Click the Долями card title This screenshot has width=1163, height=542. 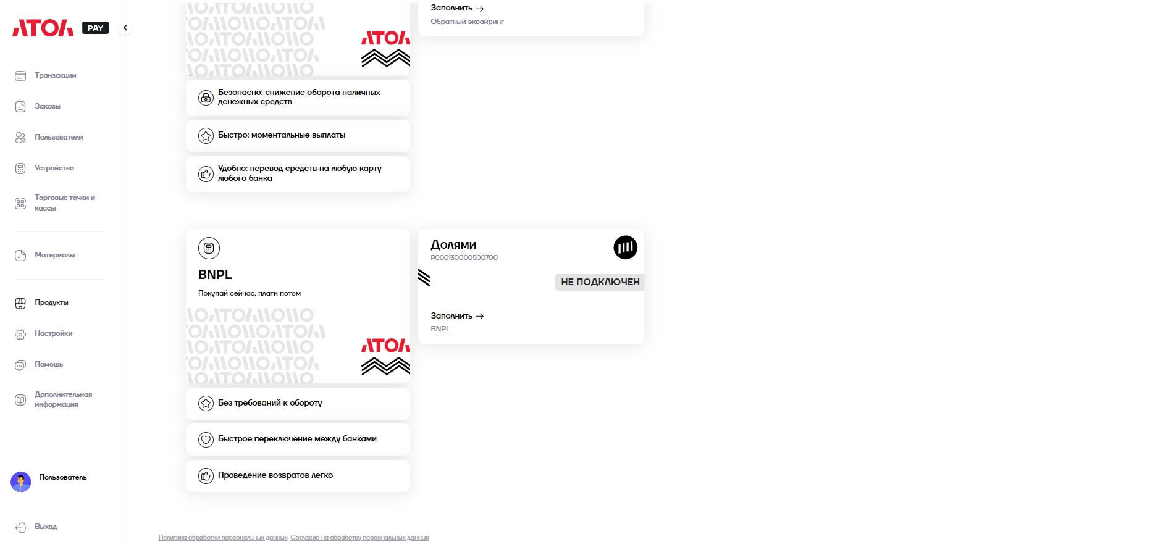[x=453, y=244]
